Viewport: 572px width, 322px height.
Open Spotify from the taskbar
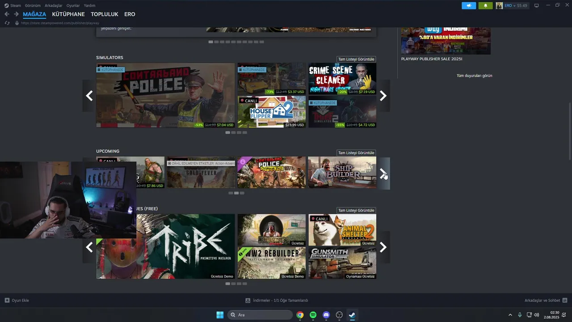(x=313, y=315)
